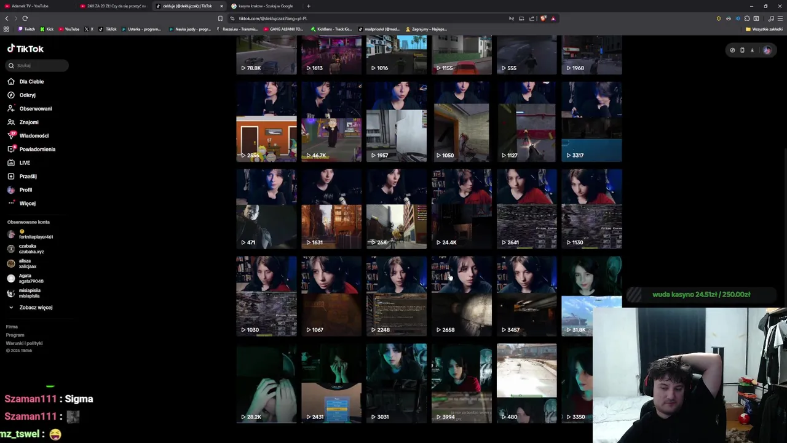Screen dimensions: 787x443
Task: Open YouTube bookmark
Action: coord(69,29)
